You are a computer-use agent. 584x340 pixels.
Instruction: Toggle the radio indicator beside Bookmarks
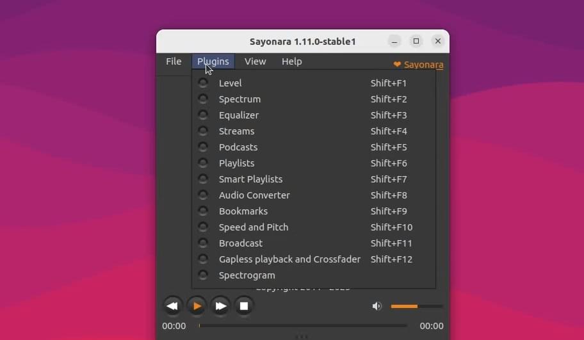[203, 211]
